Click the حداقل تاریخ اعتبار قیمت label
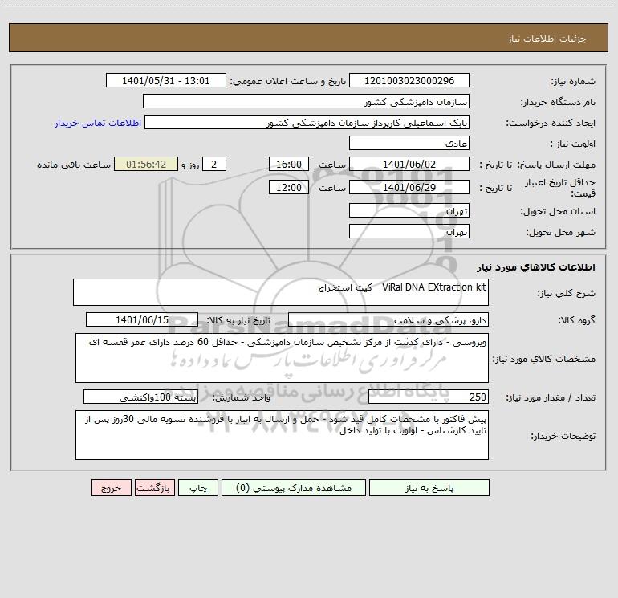This screenshot has width=618, height=598. [x=560, y=188]
